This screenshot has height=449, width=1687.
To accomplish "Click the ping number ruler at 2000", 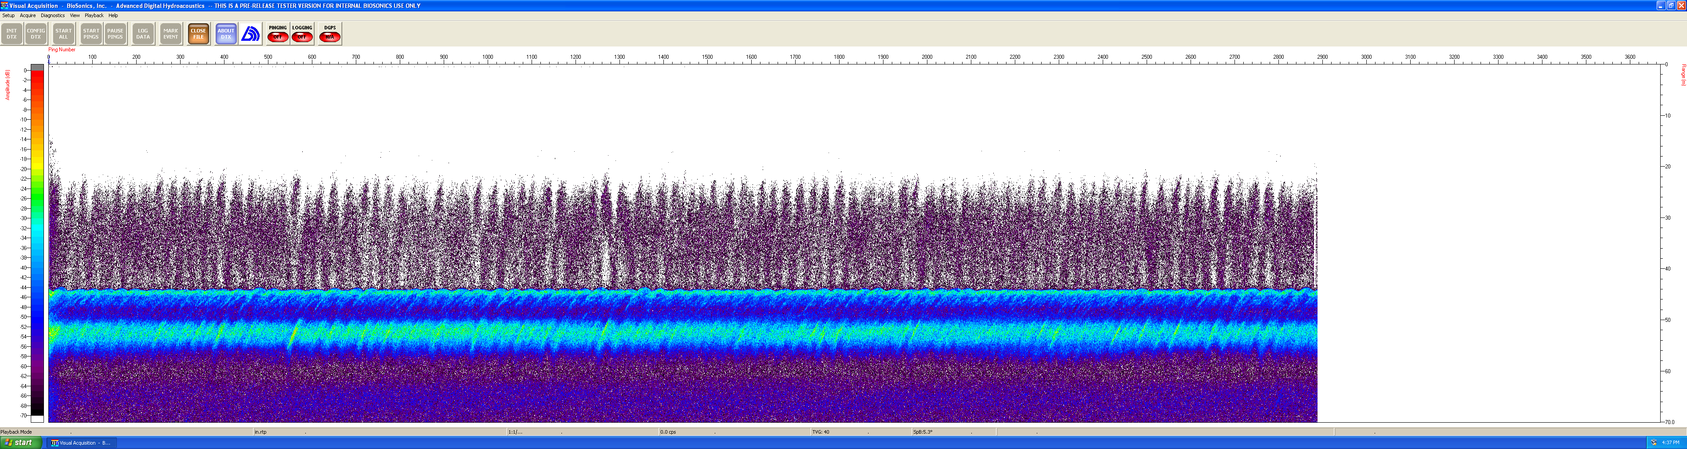I will (927, 57).
